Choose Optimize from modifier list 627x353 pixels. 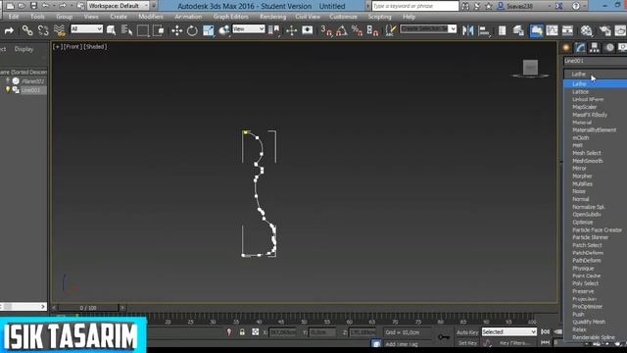[x=583, y=223]
